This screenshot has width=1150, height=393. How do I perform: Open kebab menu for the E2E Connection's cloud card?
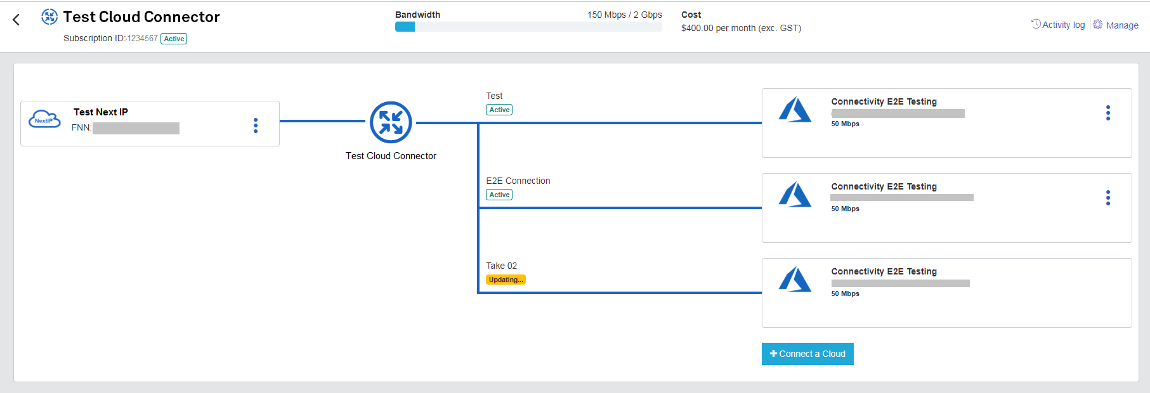pos(1108,198)
